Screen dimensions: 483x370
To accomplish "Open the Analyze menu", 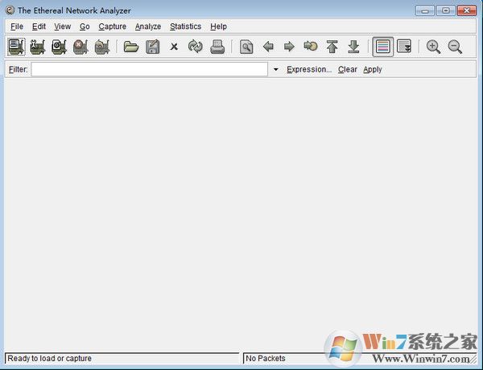I will (x=148, y=27).
